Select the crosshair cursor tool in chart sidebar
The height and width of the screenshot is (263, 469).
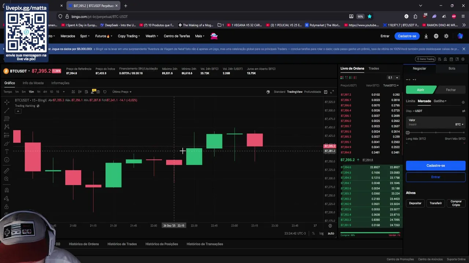7,102
